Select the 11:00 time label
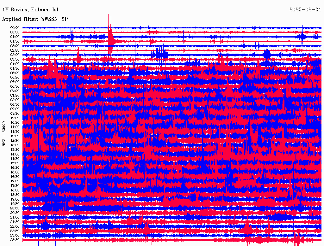324x246 pixels. pyautogui.click(x=15, y=127)
